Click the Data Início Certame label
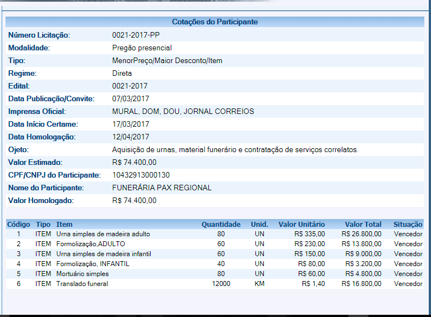431x317 pixels. (43, 124)
